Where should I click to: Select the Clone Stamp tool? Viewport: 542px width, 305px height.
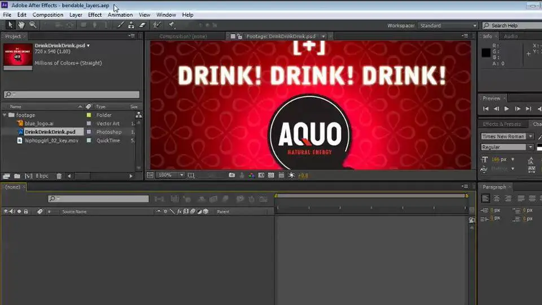point(132,25)
